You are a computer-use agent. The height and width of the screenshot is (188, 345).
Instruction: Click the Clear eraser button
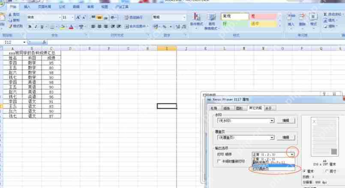[330, 26]
